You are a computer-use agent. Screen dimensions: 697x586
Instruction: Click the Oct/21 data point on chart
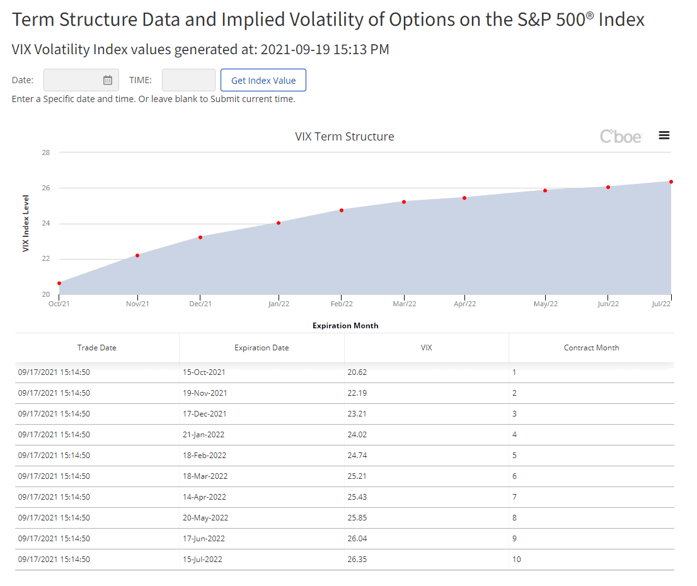click(59, 283)
